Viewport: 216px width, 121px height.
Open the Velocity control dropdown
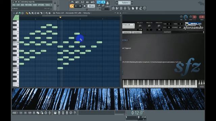(87, 13)
